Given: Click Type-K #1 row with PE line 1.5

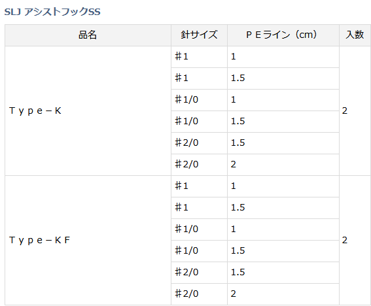Looking at the screenshot, I should 255,78.
